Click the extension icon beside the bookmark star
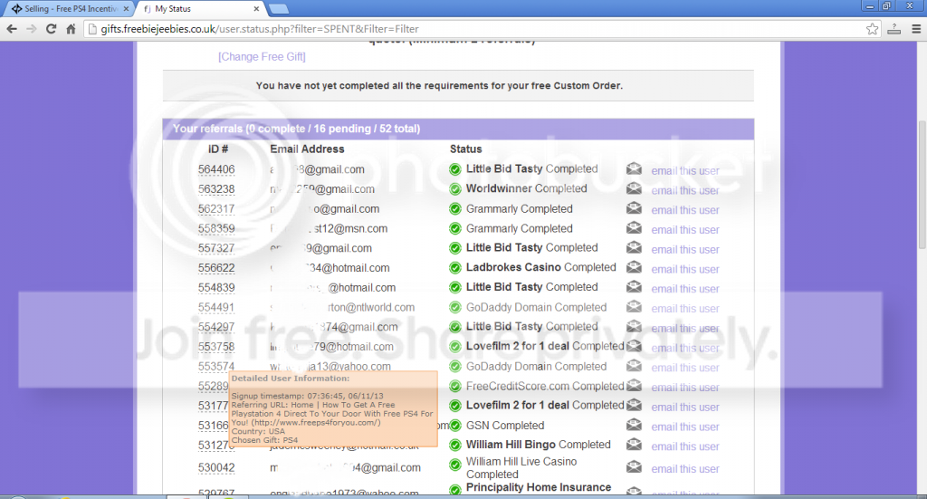The image size is (927, 499). point(894,28)
